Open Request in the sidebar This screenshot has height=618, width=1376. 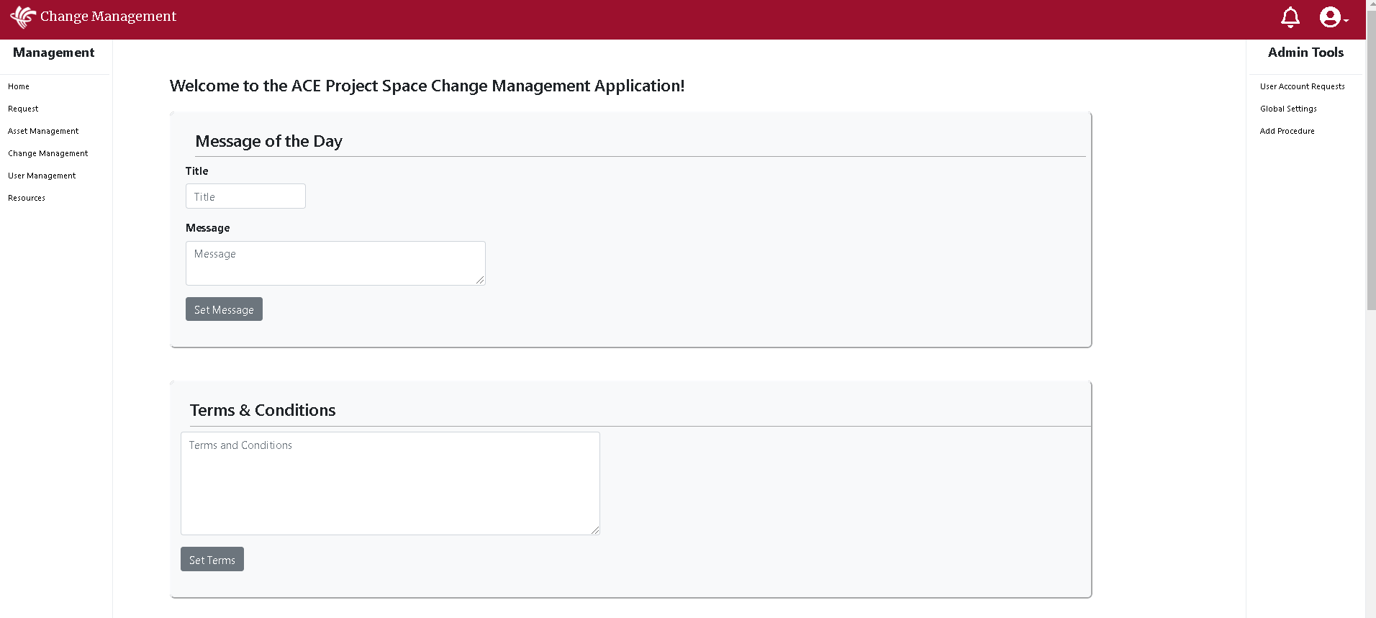tap(23, 109)
